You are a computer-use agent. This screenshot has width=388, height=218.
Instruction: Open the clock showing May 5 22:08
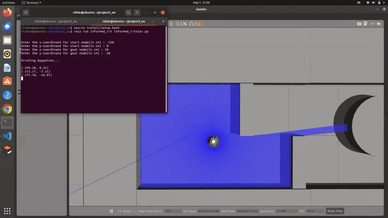point(201,2)
